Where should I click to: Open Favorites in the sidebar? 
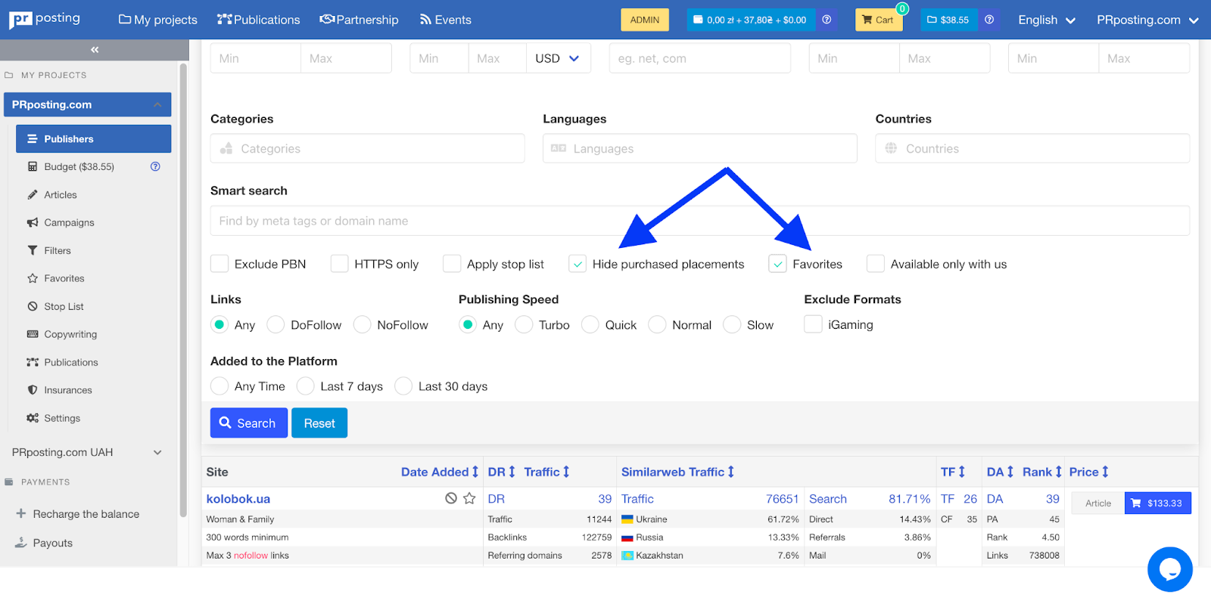coord(64,279)
